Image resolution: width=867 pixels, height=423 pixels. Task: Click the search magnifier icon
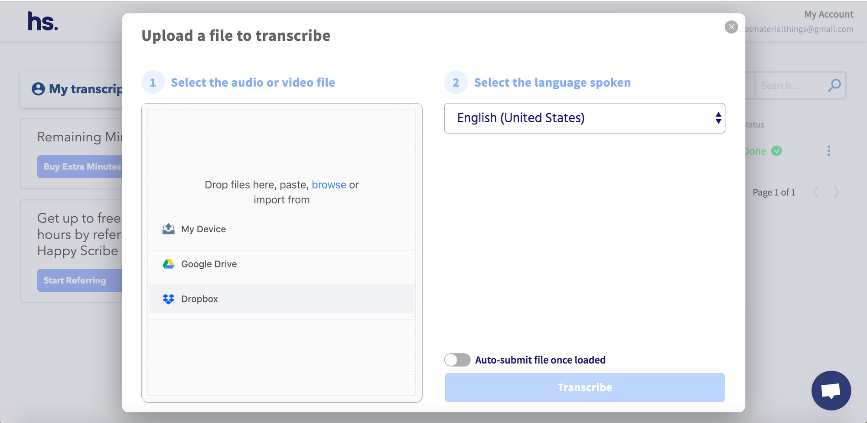pos(834,85)
